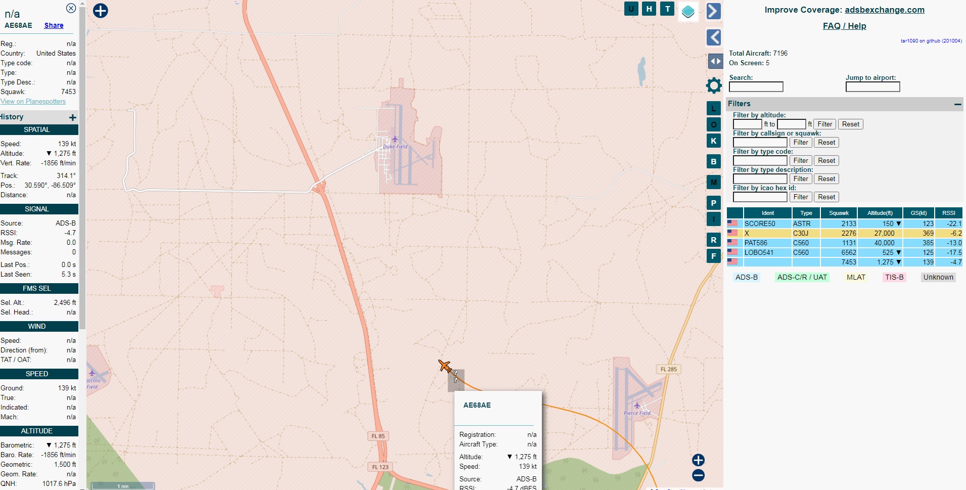Close the selected aircraft info panel
The width and height of the screenshot is (966, 490).
(x=71, y=8)
